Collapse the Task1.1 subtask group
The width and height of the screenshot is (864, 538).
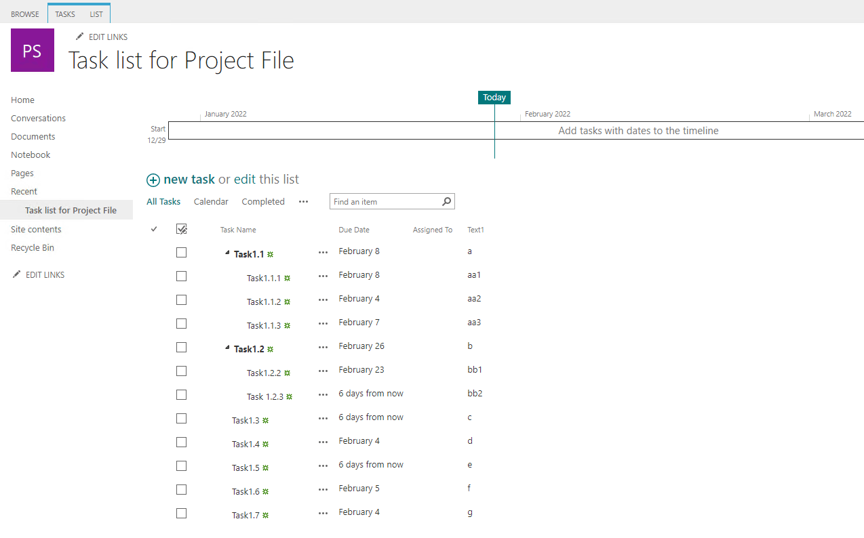(x=227, y=253)
